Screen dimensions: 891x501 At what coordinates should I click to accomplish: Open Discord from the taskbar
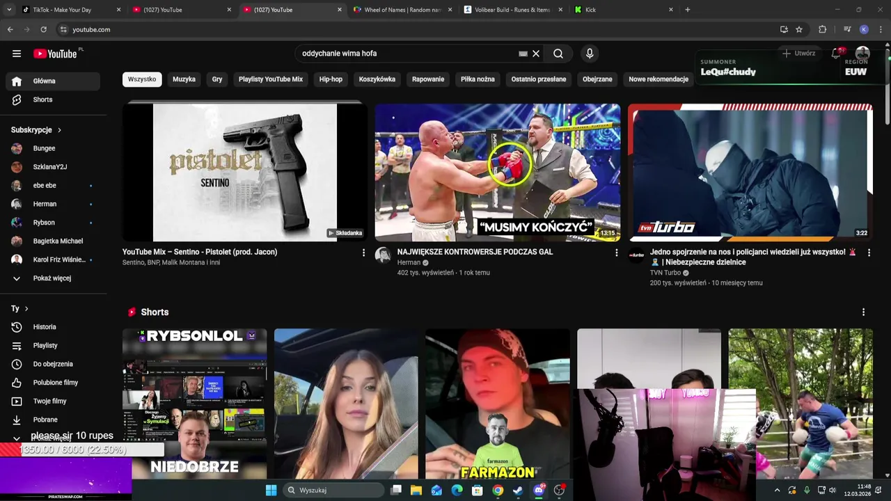click(x=538, y=490)
